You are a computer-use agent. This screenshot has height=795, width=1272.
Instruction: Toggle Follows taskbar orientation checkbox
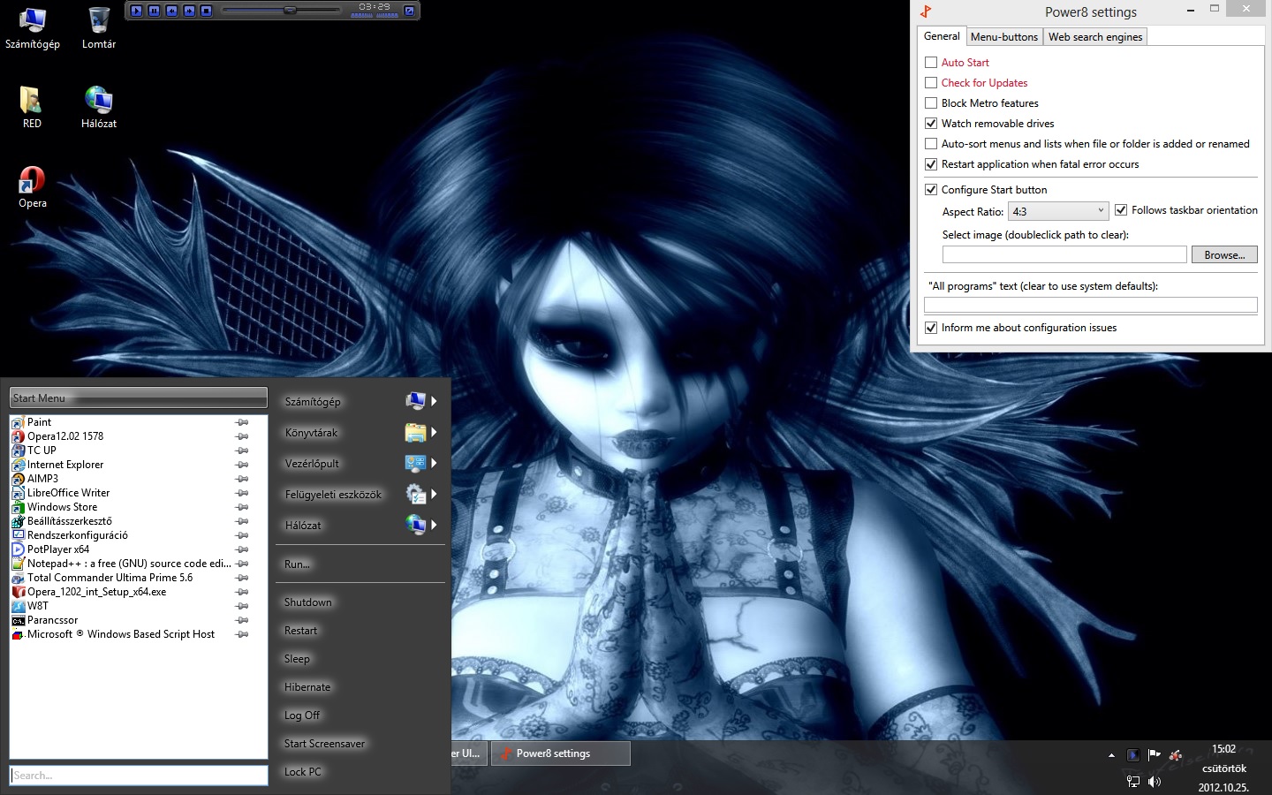pyautogui.click(x=1121, y=210)
